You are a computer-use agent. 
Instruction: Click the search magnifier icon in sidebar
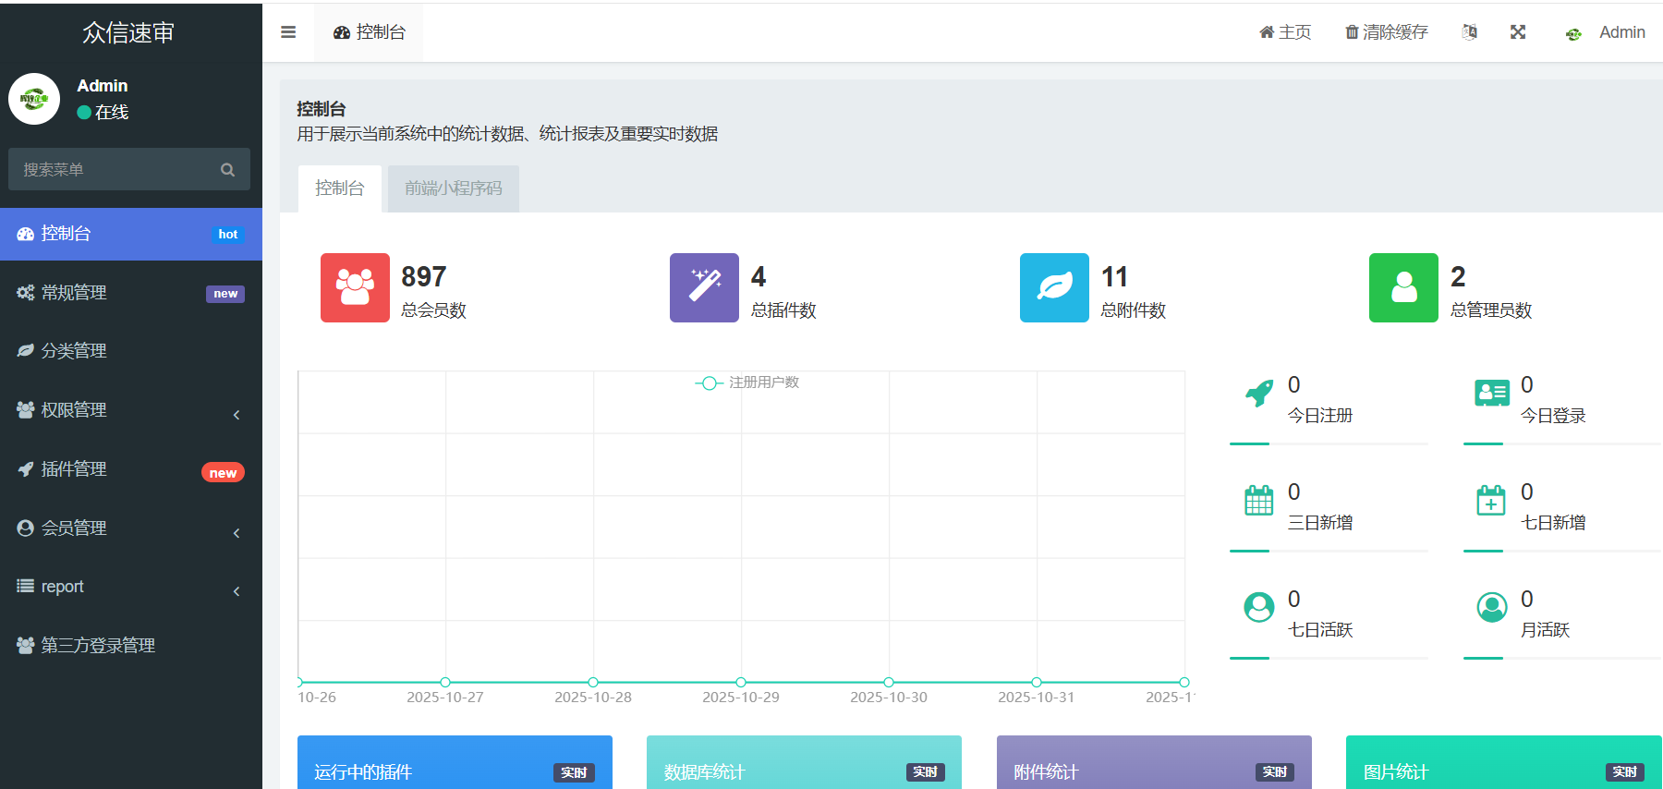[227, 170]
